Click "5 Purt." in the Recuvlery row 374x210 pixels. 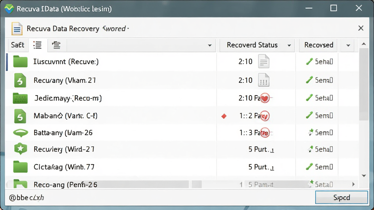259,149
